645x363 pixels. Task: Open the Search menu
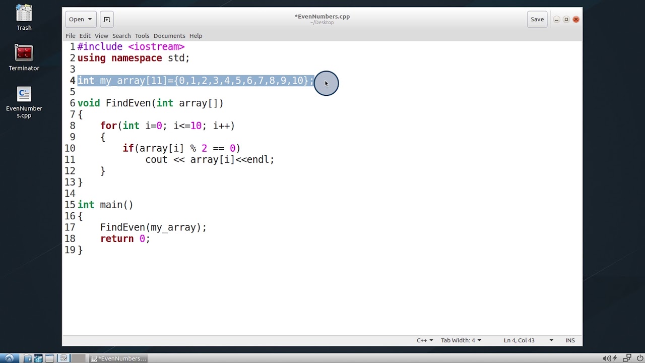click(121, 36)
